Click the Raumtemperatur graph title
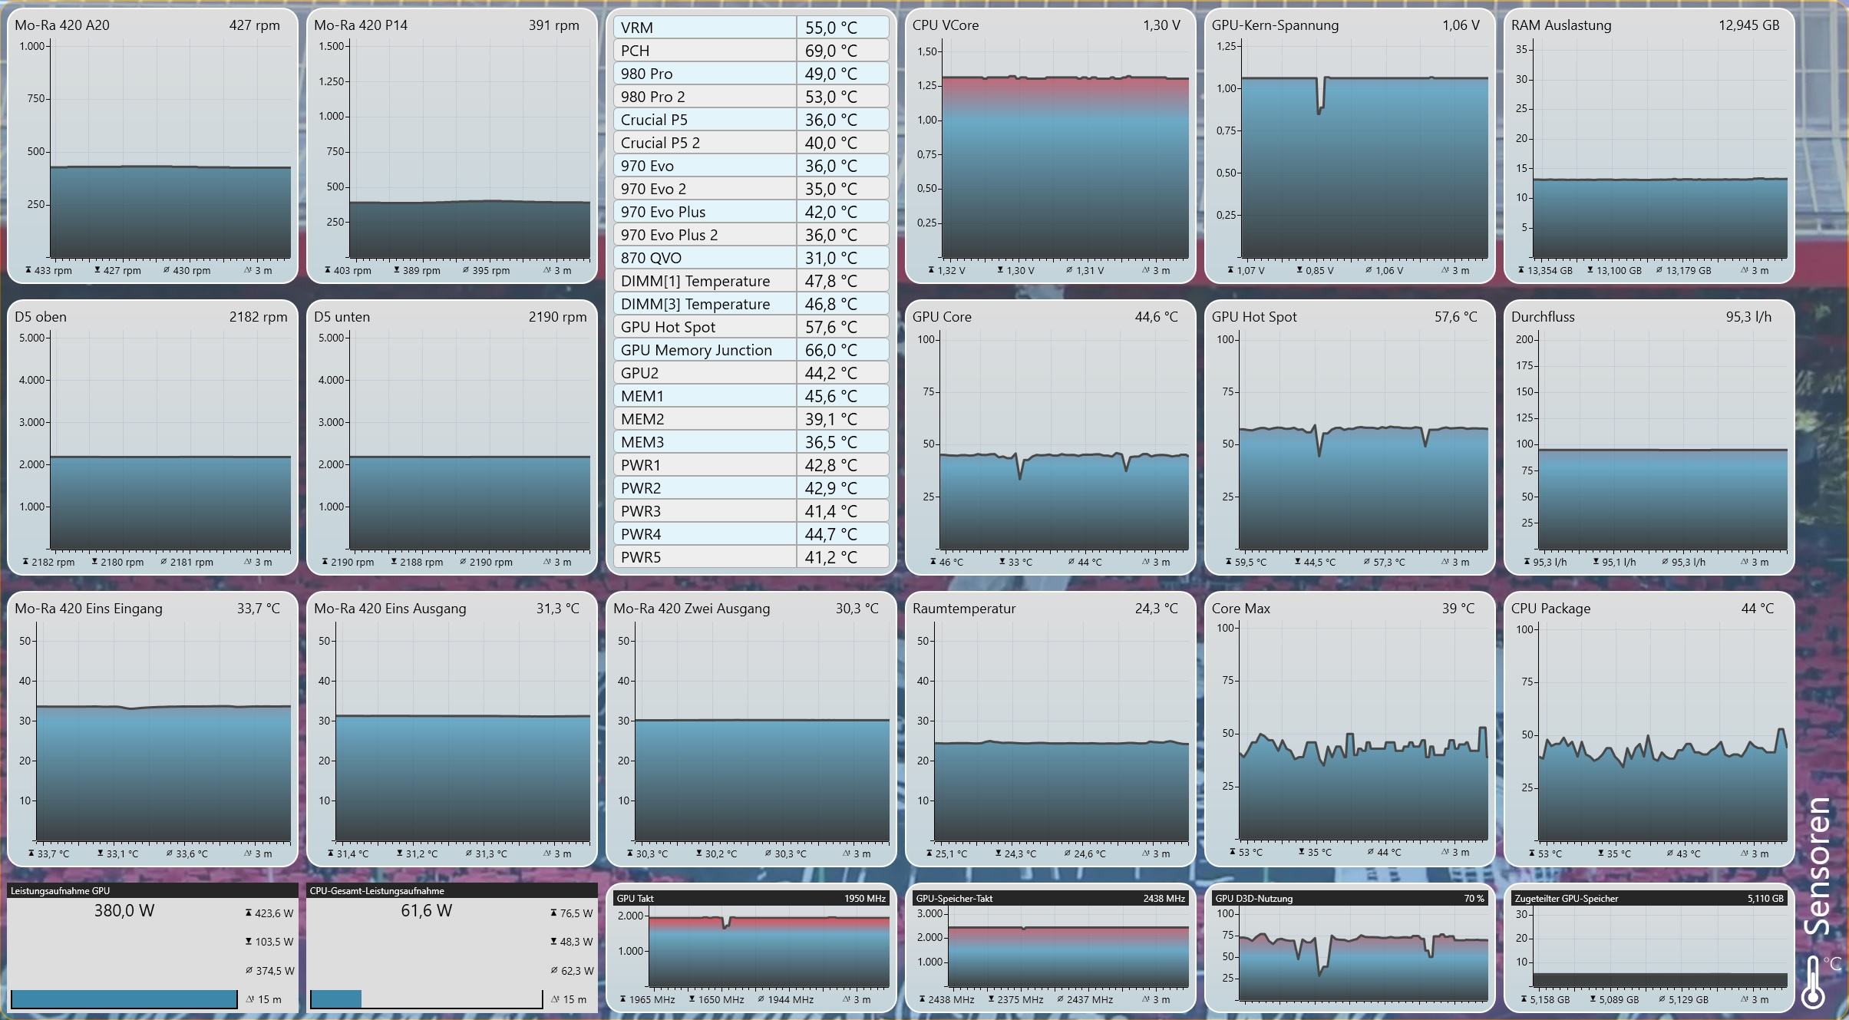Image resolution: width=1849 pixels, height=1020 pixels. pos(964,609)
